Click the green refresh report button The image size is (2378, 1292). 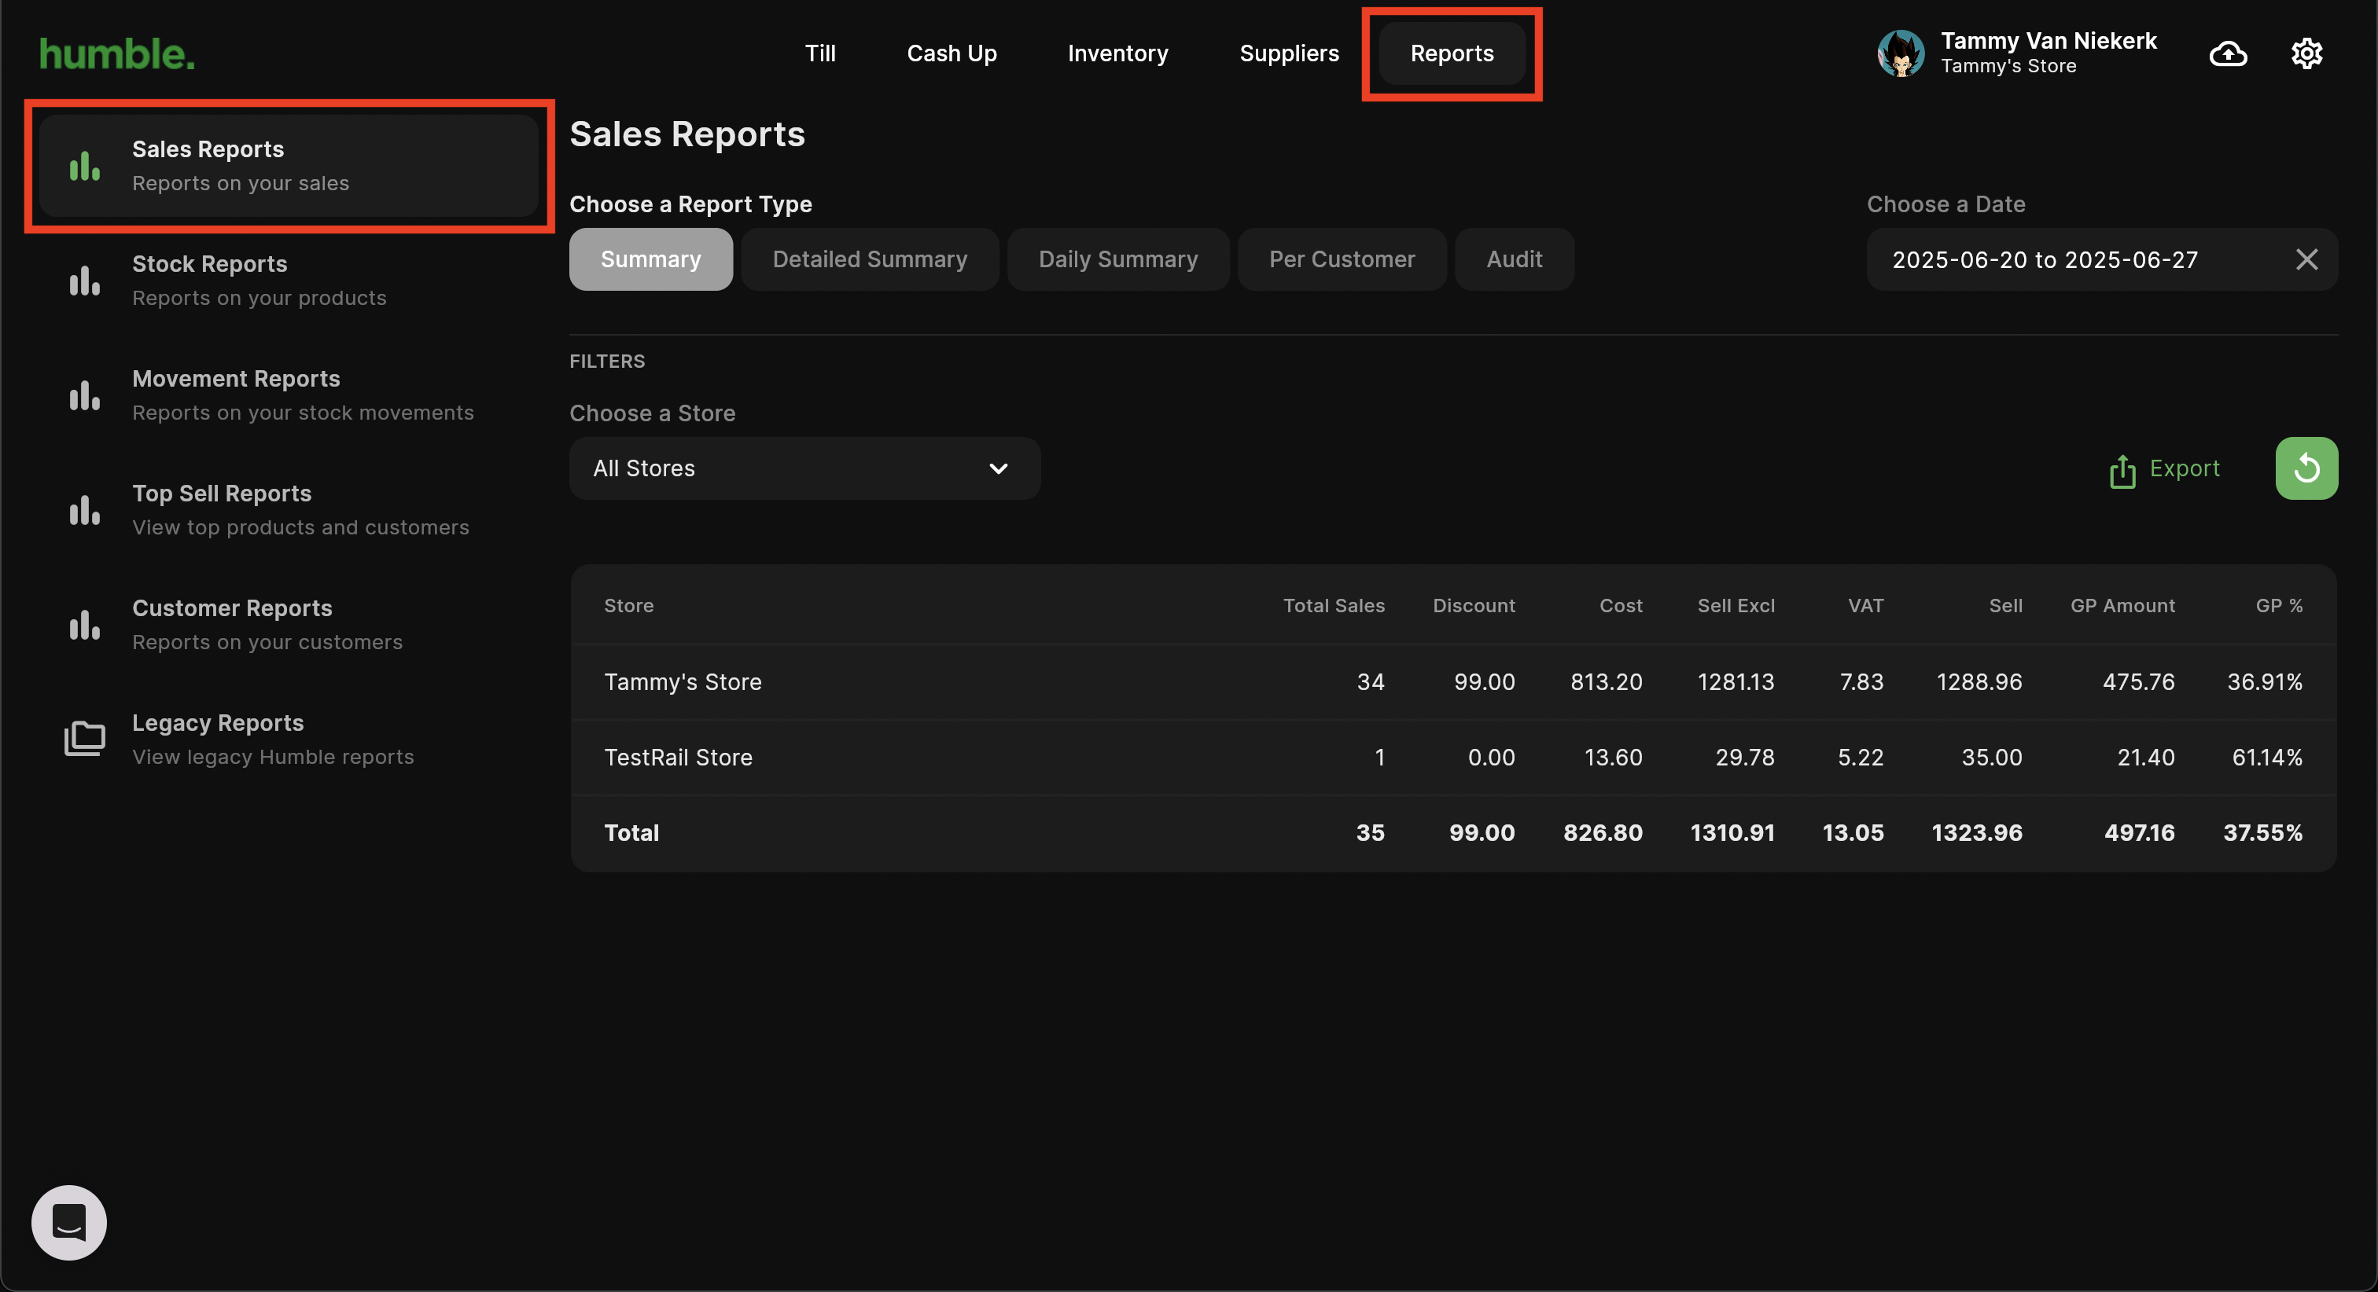point(2306,468)
